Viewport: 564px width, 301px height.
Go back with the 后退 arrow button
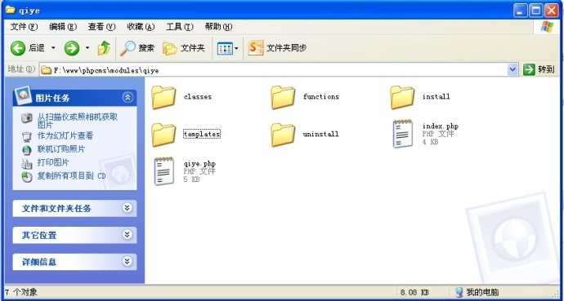pyautogui.click(x=27, y=47)
